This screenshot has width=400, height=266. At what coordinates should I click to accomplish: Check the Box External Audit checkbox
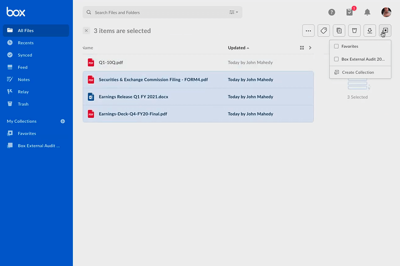pyautogui.click(x=336, y=59)
